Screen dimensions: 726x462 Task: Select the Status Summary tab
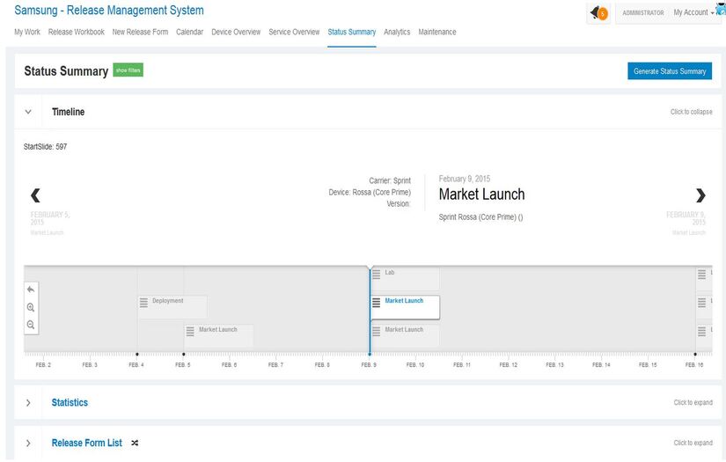click(x=352, y=32)
